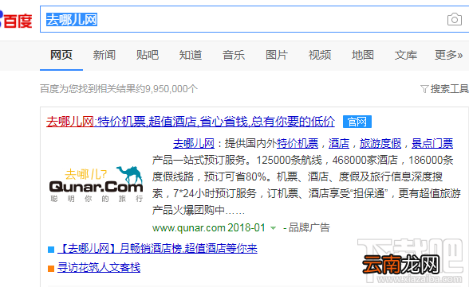Click the camera image search icon
The width and height of the screenshot is (469, 287).
(455, 19)
